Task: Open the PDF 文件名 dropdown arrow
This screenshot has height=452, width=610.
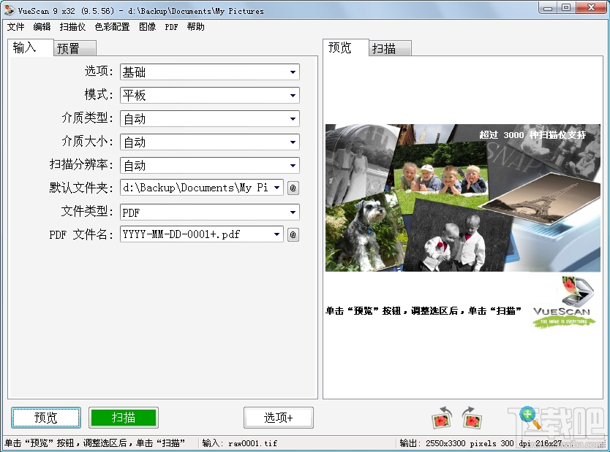Action: (278, 234)
